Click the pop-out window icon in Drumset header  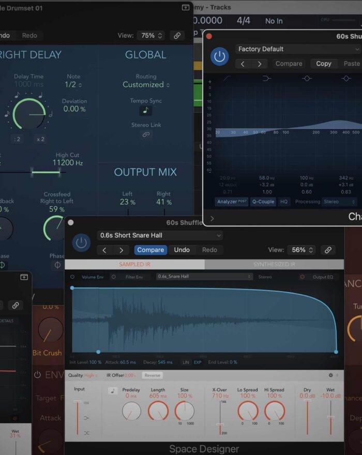pyautogui.click(x=186, y=8)
